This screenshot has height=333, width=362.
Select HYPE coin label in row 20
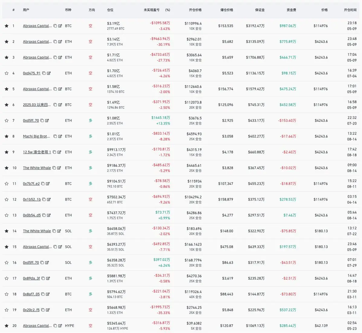69,326
